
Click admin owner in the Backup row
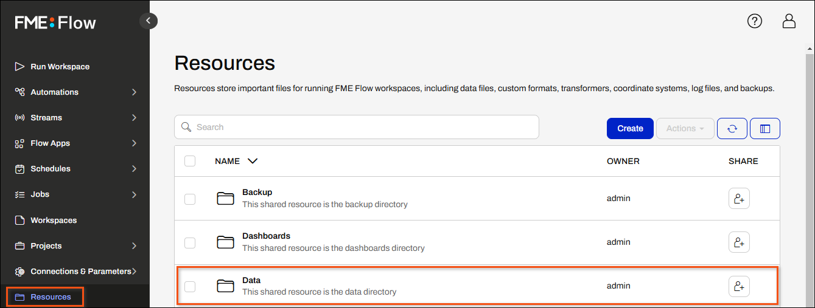pos(618,198)
